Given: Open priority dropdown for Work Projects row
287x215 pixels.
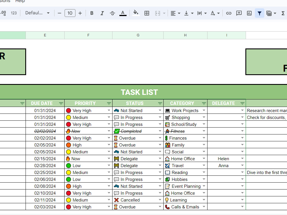Looking at the screenshot, I should pyautogui.click(x=109, y=110).
